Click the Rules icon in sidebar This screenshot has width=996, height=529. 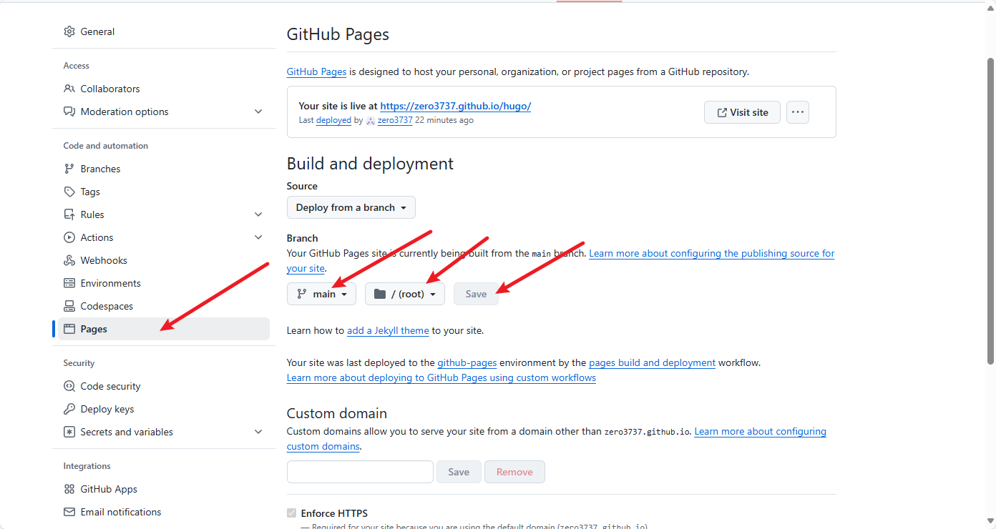click(x=69, y=214)
